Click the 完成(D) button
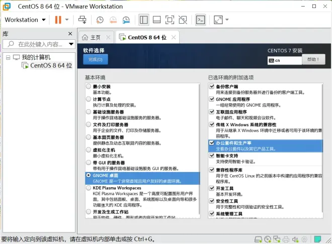Image resolution: width=332 pixels, height=244 pixels. (96, 59)
